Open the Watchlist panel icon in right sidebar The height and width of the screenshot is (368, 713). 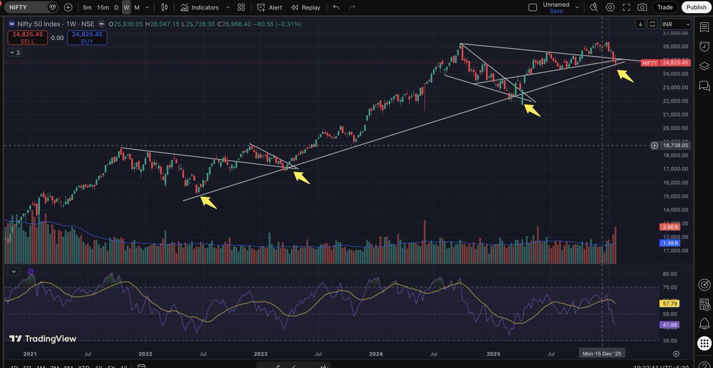[704, 26]
